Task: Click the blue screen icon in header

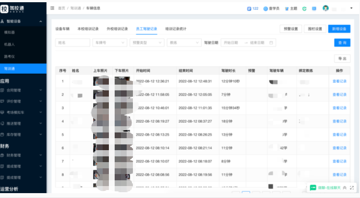Action: point(314,8)
